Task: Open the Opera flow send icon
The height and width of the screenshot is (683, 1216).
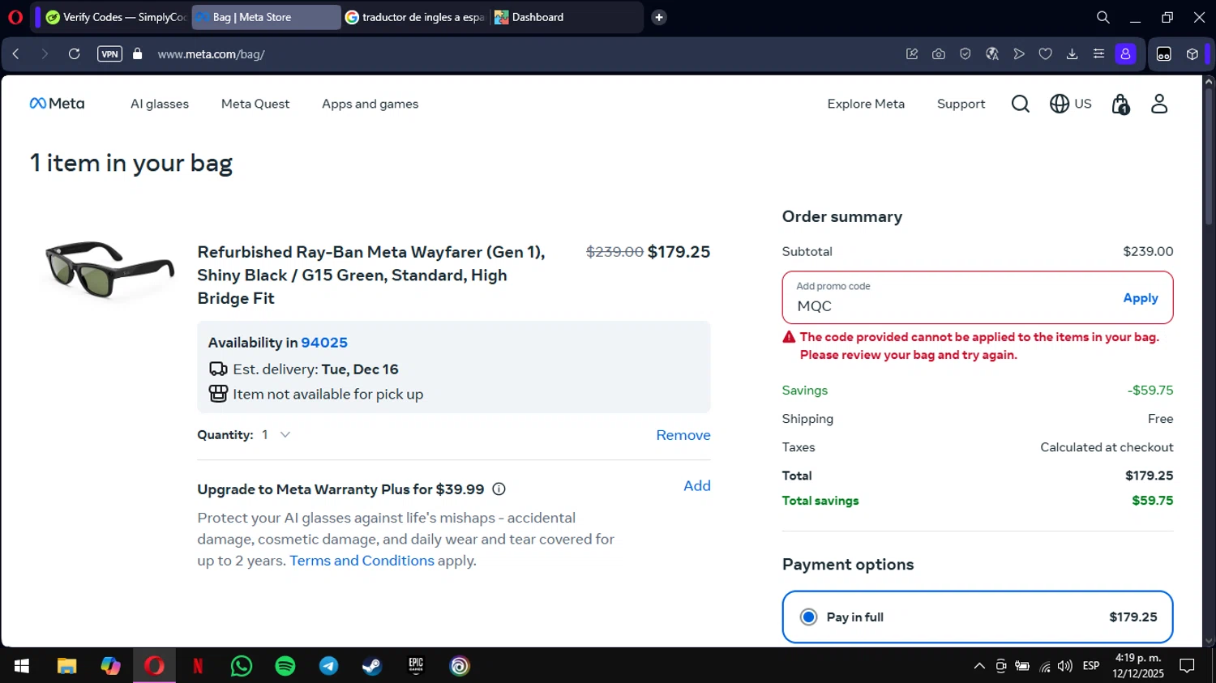Action: [x=1019, y=54]
